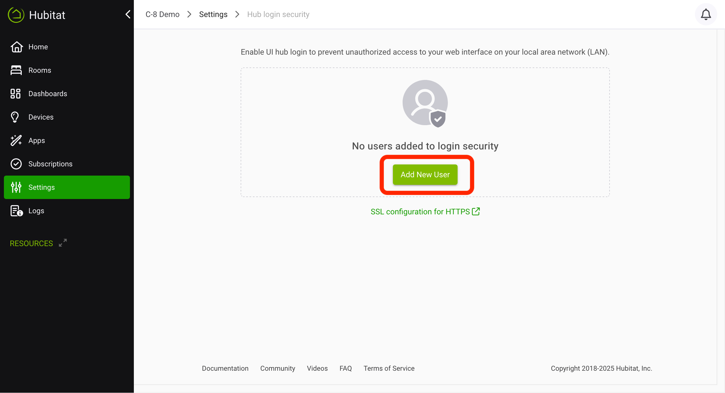Open the Home section in the sidebar
Screen dimensions: 725x393
(x=38, y=47)
